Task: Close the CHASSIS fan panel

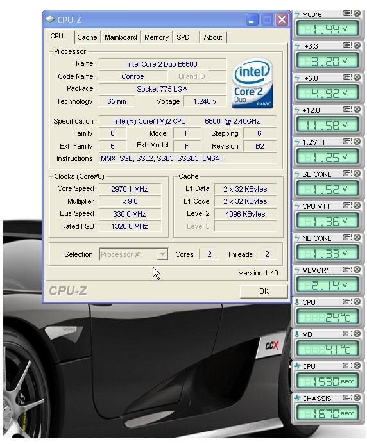Action: [357, 398]
